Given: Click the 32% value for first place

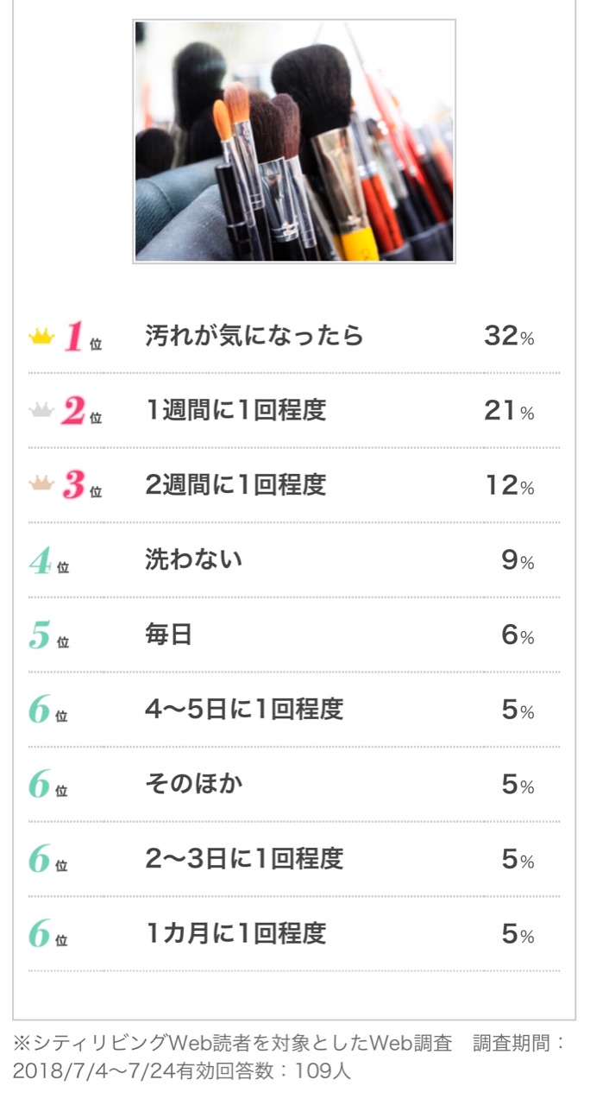Looking at the screenshot, I should (509, 337).
